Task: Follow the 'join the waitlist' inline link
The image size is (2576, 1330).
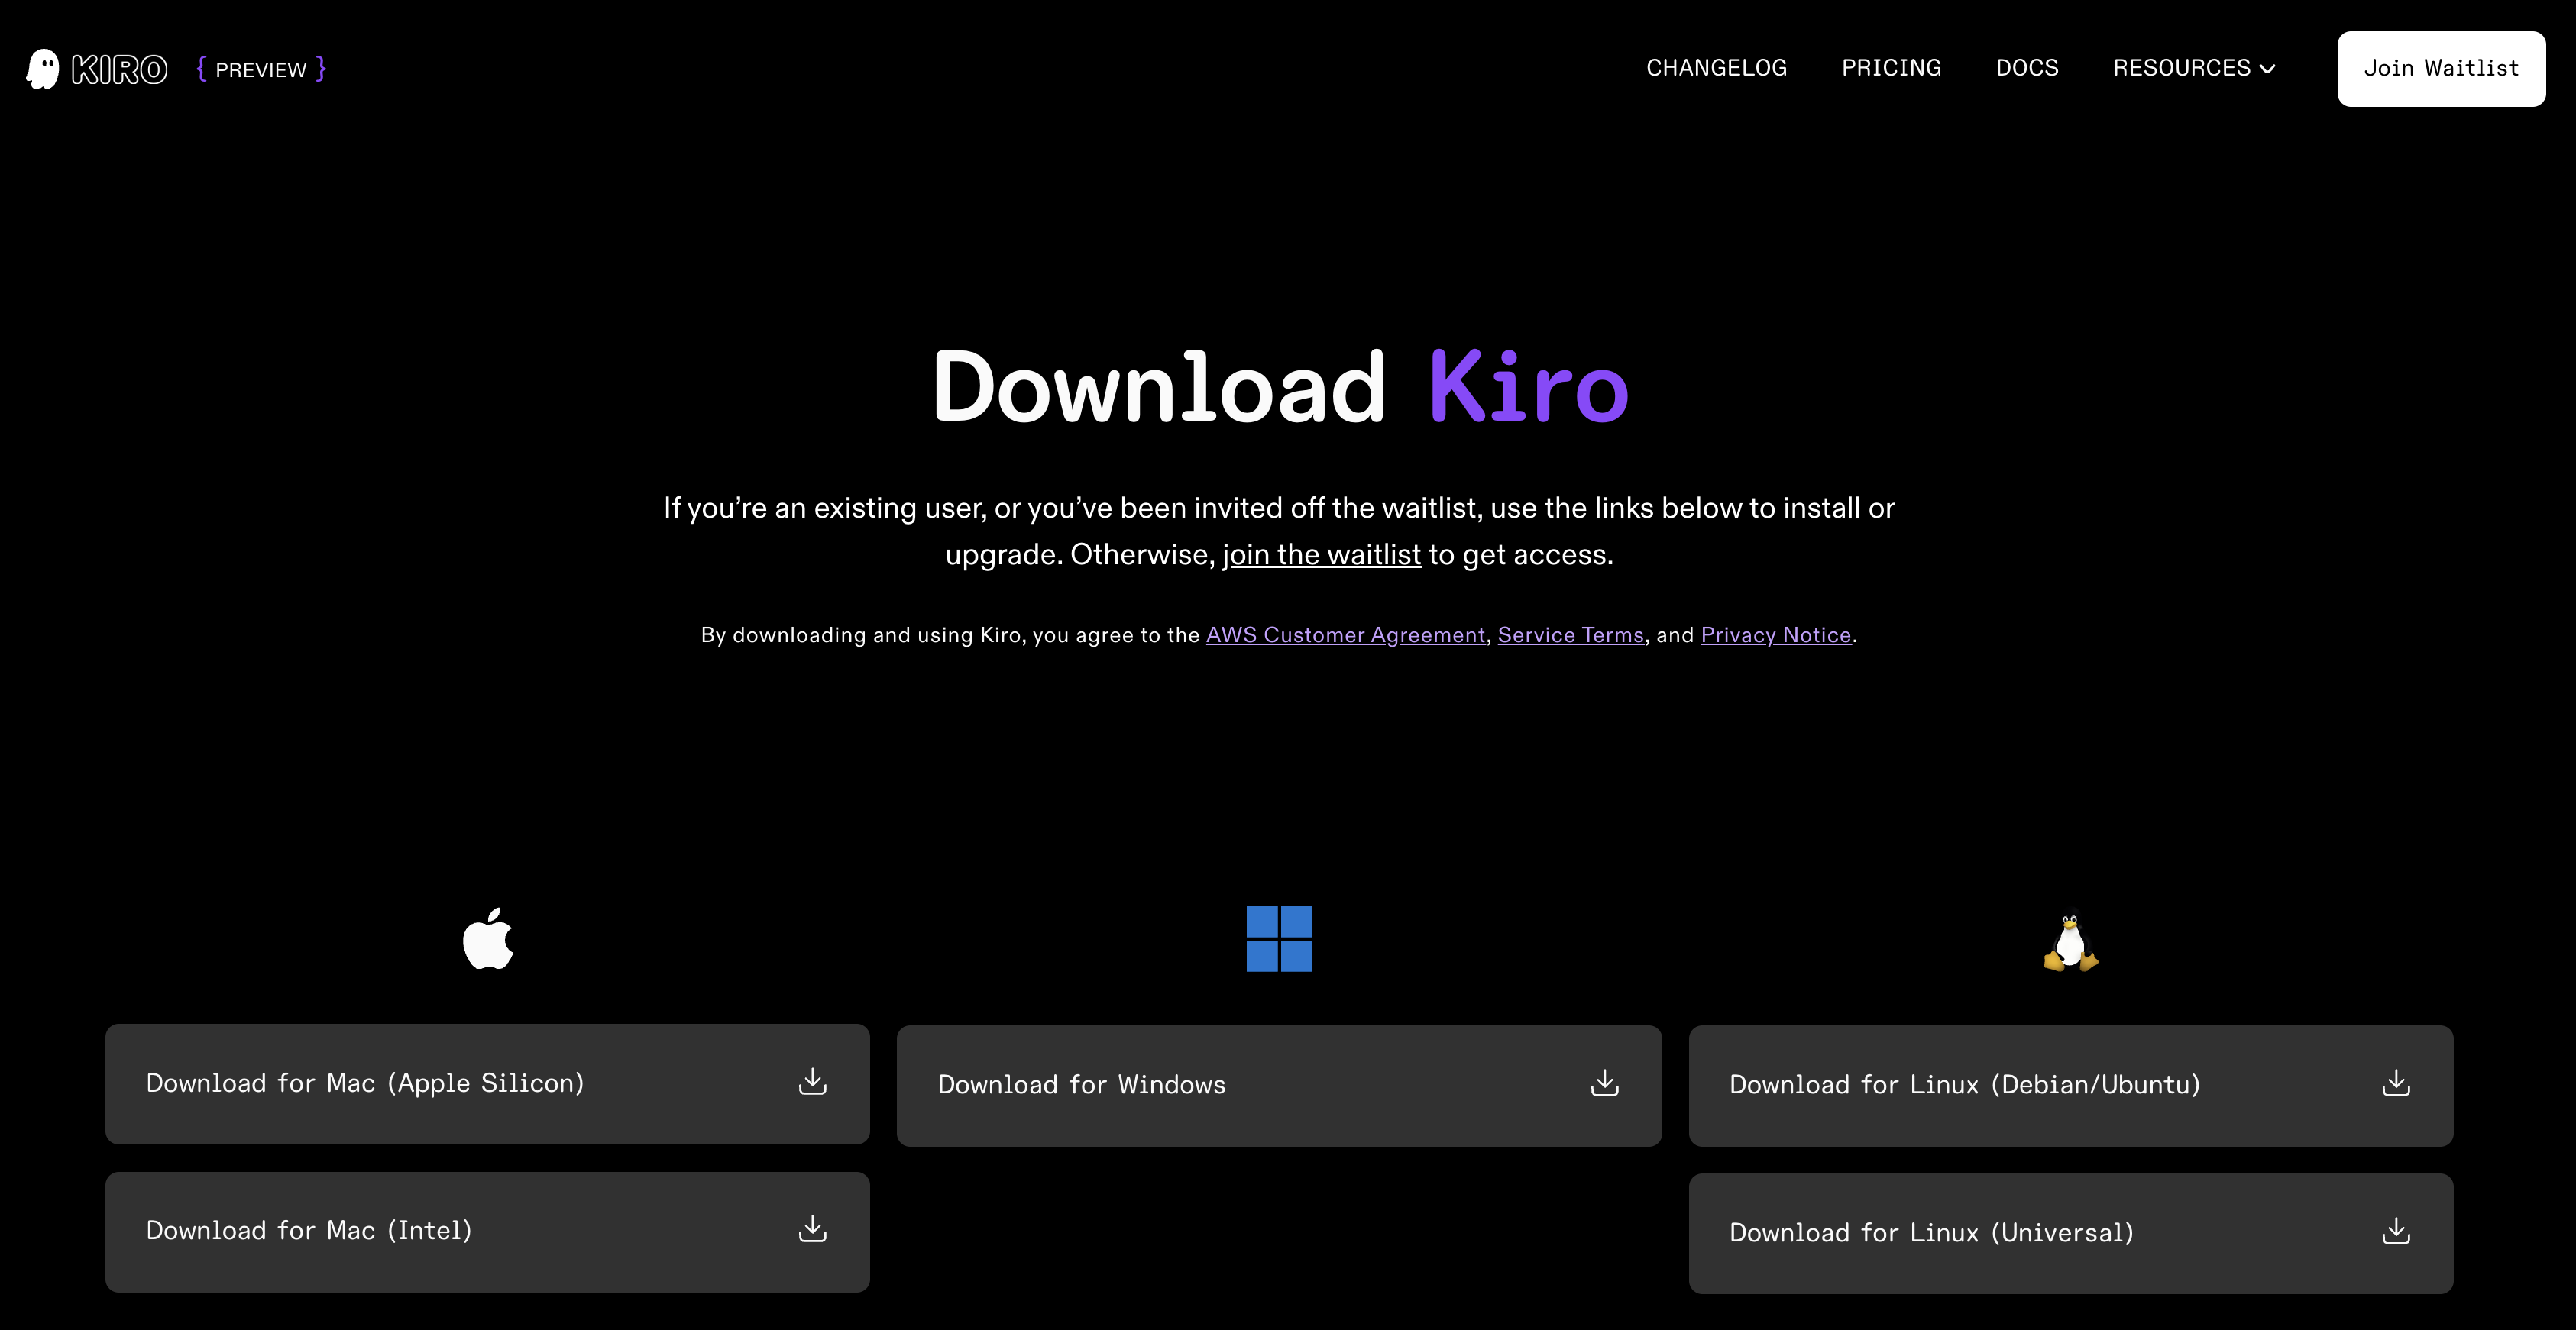Action: [1321, 554]
